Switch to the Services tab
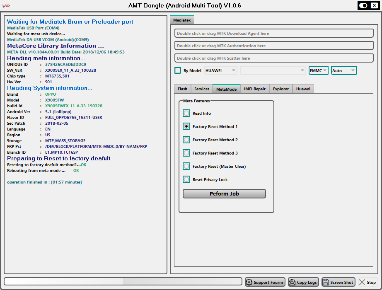This screenshot has height=290, width=382. click(201, 89)
